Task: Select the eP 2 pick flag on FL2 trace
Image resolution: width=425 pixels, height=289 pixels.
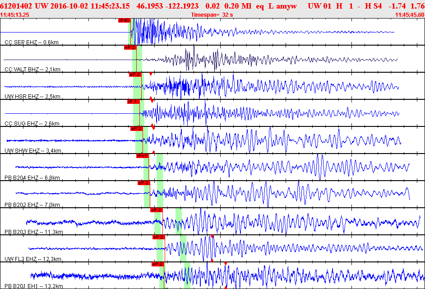Action: (158, 237)
